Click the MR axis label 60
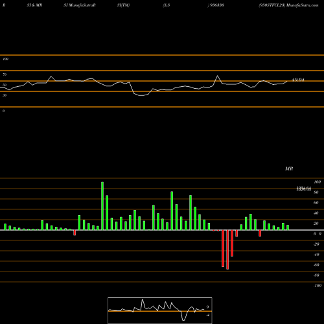The image size is (324, 324). (x=316, y=203)
